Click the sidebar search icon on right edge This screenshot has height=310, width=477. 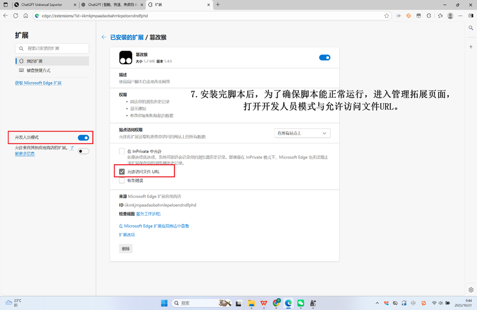click(470, 28)
